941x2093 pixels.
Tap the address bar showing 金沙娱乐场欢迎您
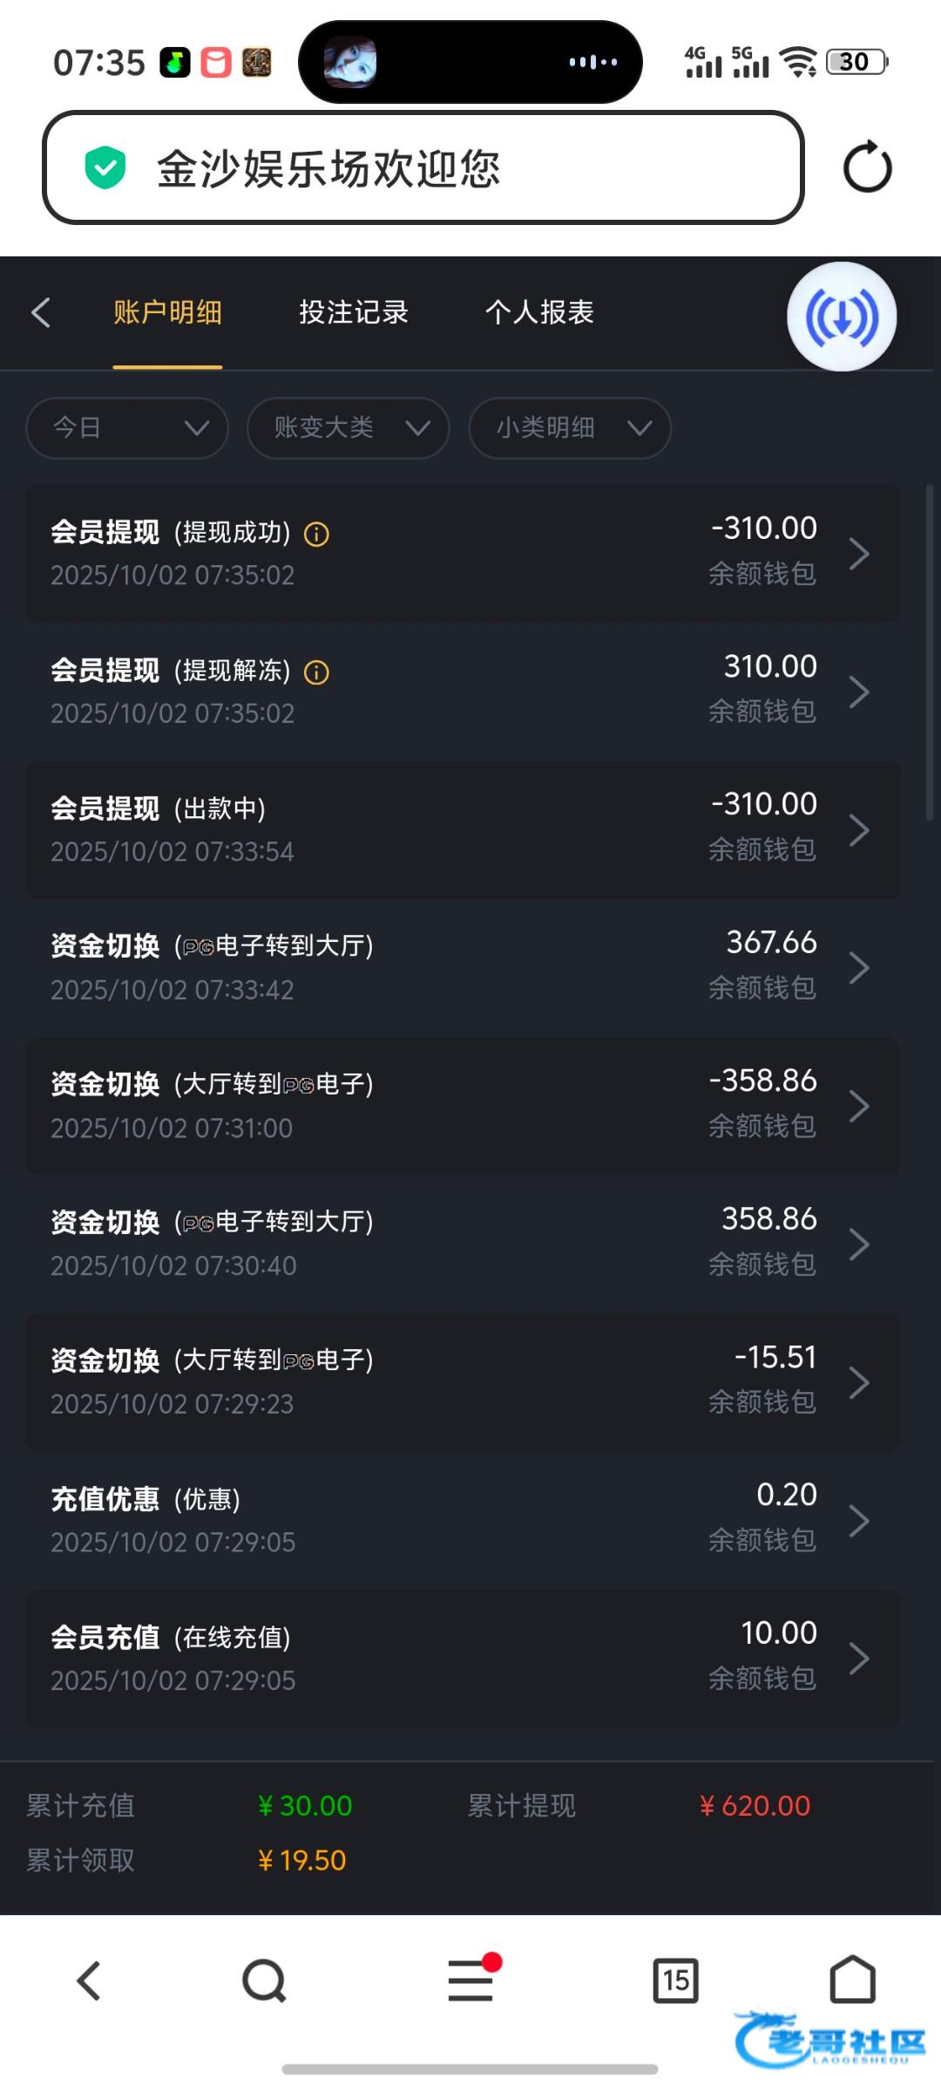423,167
